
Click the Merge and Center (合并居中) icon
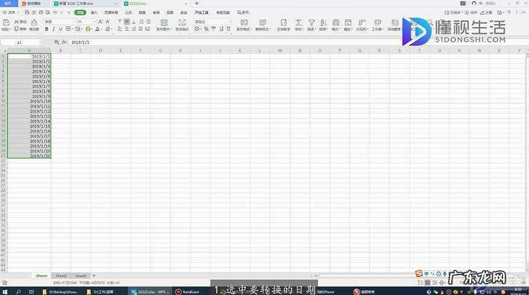tap(163, 22)
